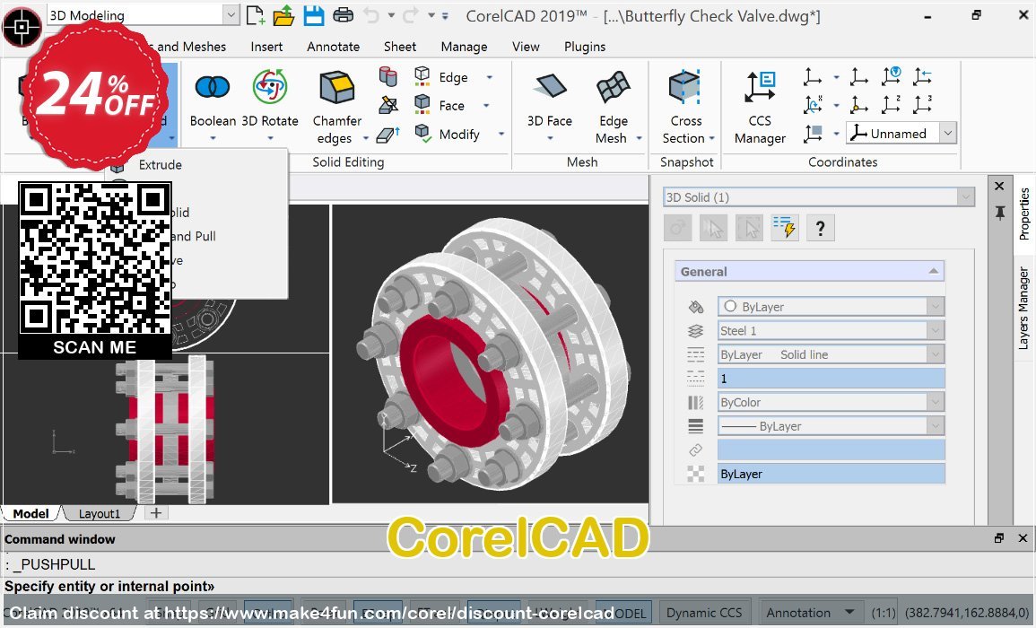Select the Boolean tool
1036x628 pixels.
click(x=213, y=98)
